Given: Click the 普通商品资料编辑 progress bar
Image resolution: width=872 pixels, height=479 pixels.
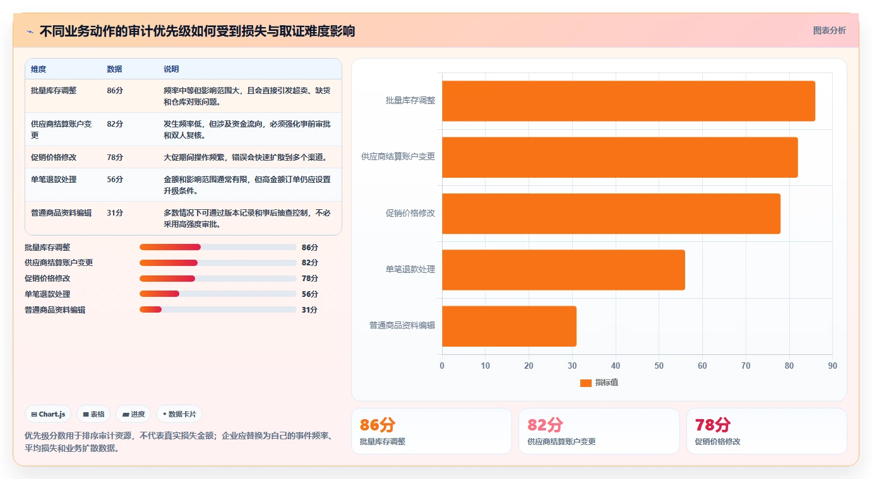Looking at the screenshot, I should pos(218,309).
